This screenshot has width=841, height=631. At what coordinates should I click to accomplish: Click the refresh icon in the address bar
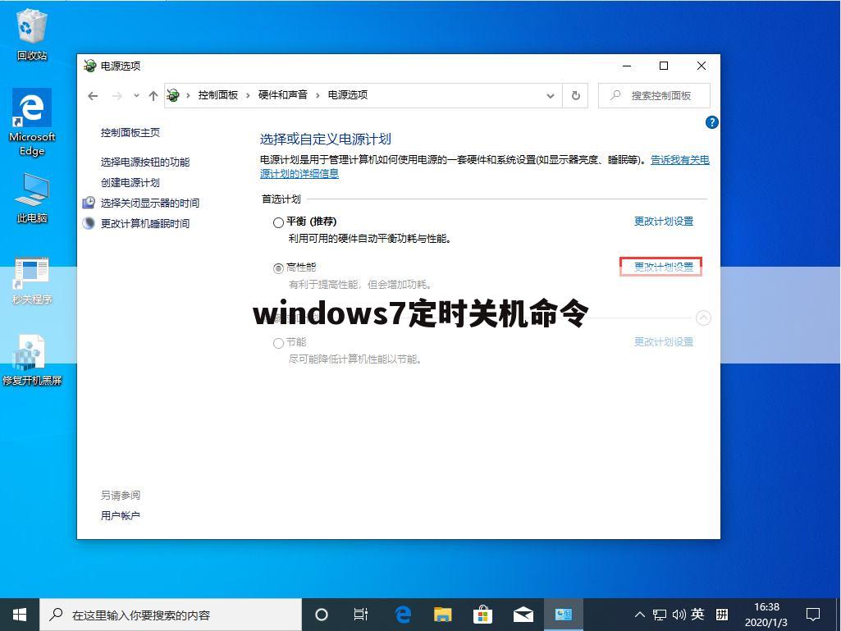tap(575, 95)
